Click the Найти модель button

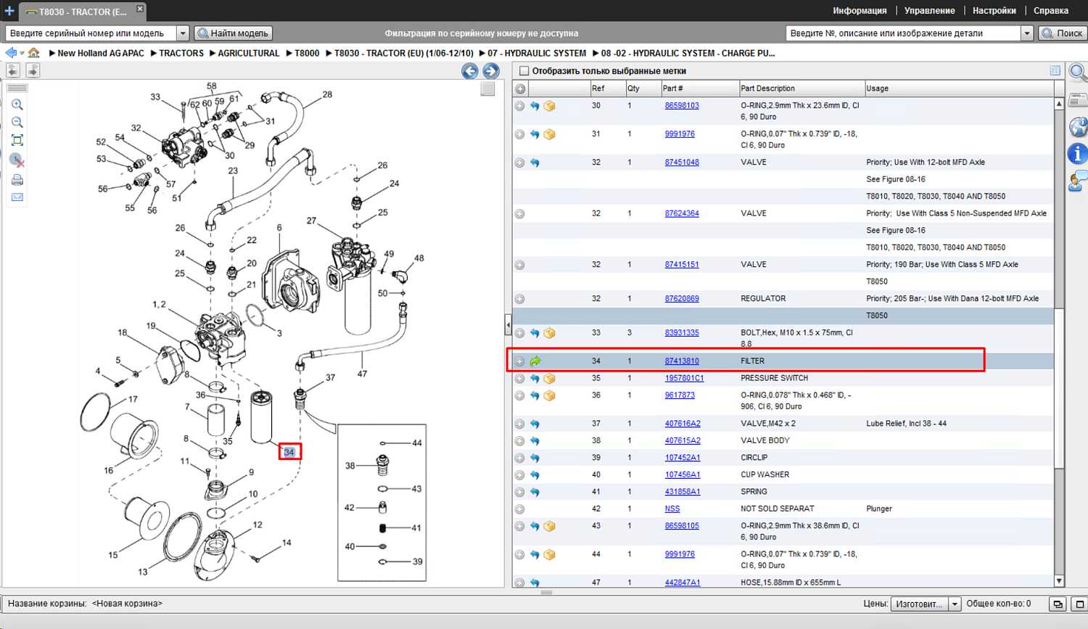[x=234, y=33]
